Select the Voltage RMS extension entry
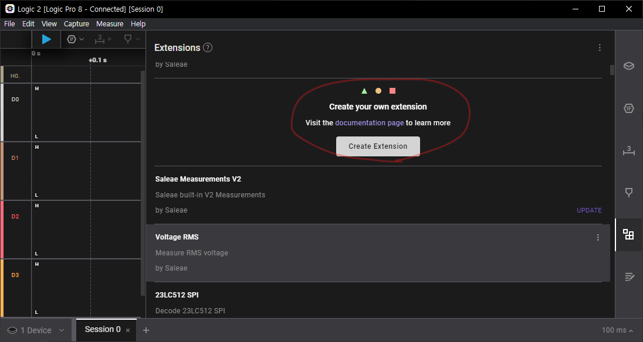The height and width of the screenshot is (342, 643). pos(378,253)
